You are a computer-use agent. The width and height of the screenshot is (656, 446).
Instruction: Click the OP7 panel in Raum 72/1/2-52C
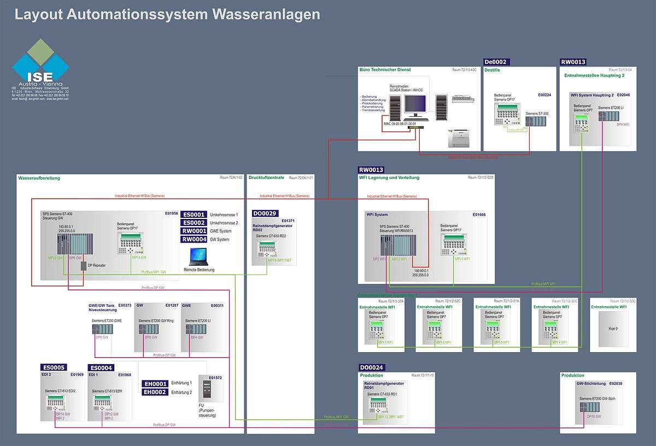436,331
